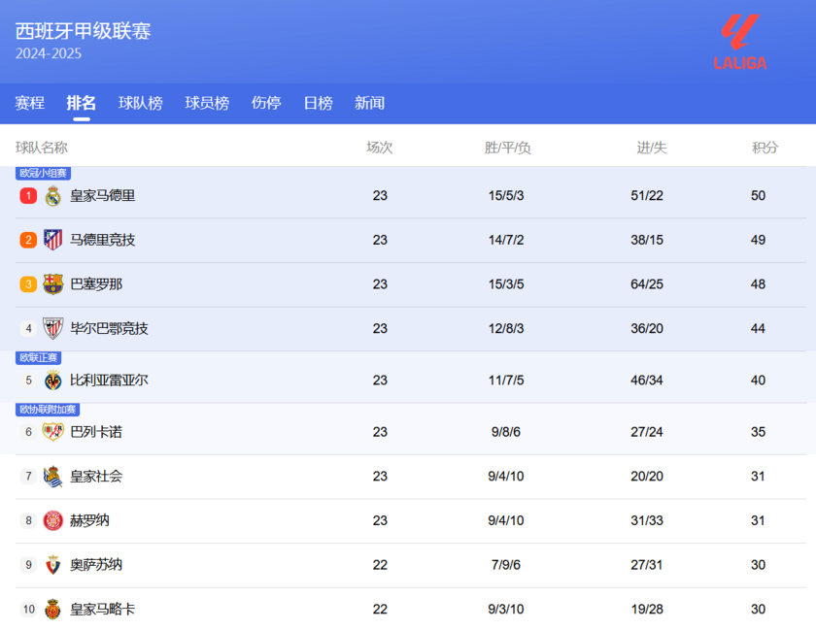This screenshot has width=816, height=630.
Task: Click the Girona club crest
Action: tap(51, 520)
